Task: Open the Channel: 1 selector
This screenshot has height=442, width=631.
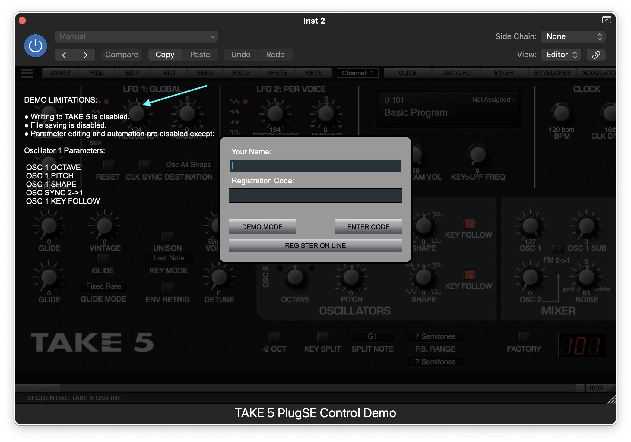Action: click(x=357, y=73)
